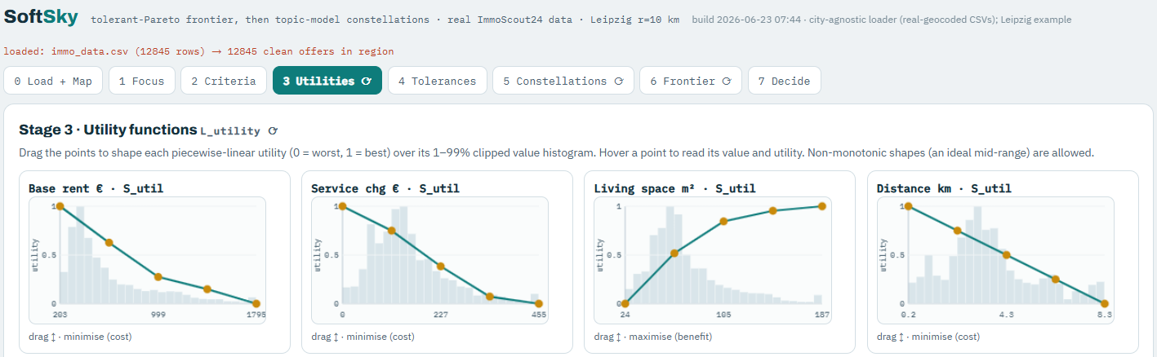Select Distance km fourth control point
1157x357 pixels.
(1055, 280)
